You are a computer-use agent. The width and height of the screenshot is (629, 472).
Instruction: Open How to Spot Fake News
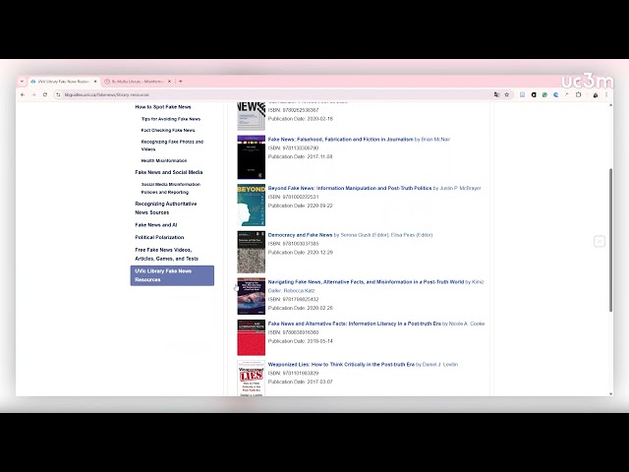pyautogui.click(x=163, y=107)
